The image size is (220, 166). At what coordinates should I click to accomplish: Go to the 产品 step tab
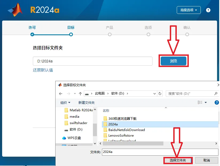pos(109,27)
